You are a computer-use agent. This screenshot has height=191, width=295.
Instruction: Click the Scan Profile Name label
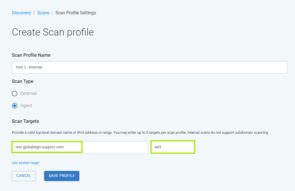pyautogui.click(x=31, y=55)
